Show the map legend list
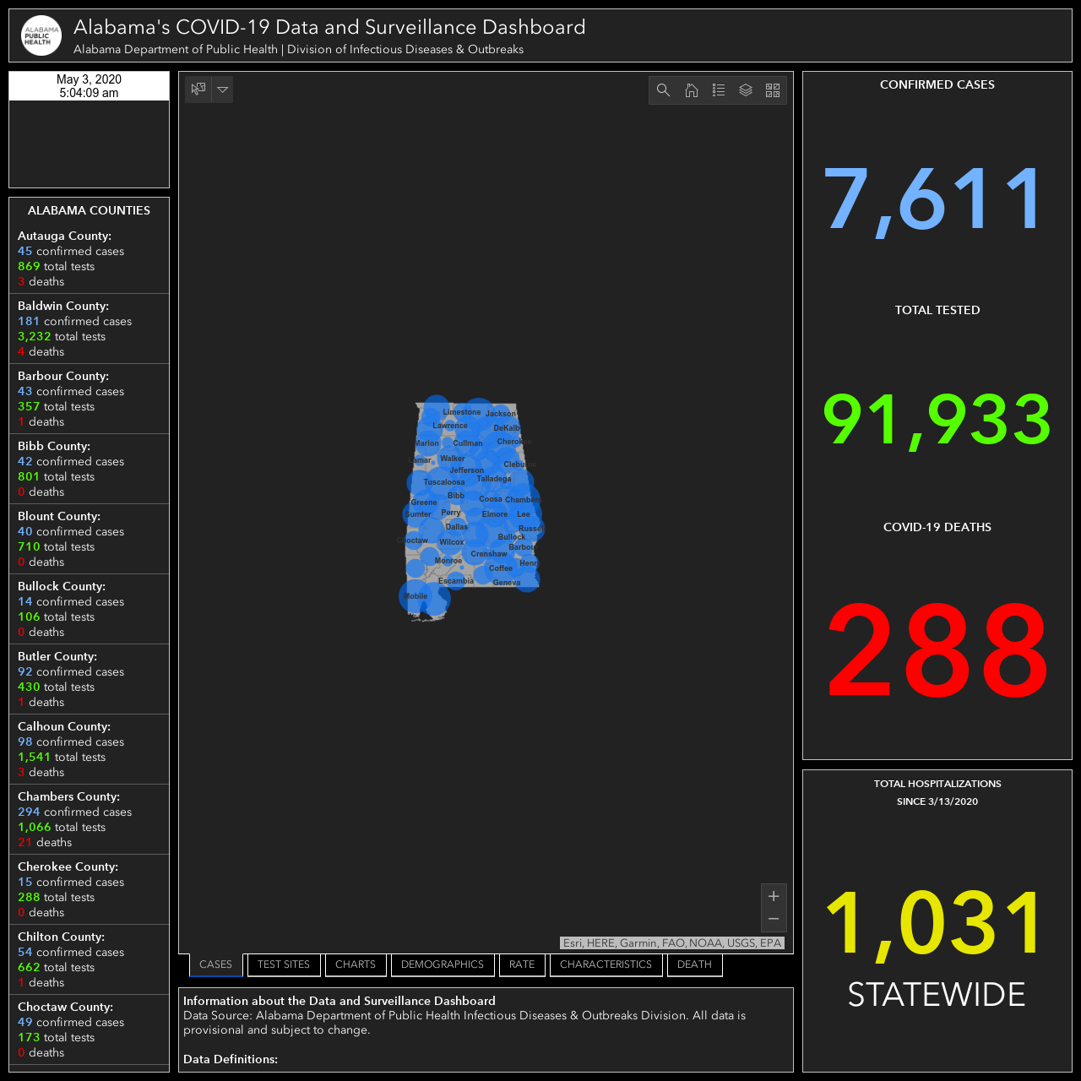The width and height of the screenshot is (1081, 1081). pyautogui.click(x=719, y=90)
